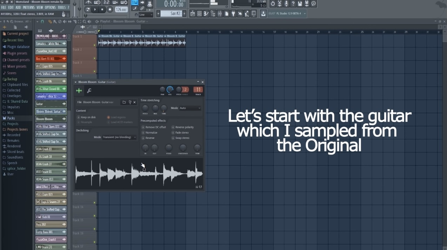The height and width of the screenshot is (250, 447).
Task: Click the TRACK 11 mixer routing number
Action: pyautogui.click(x=198, y=90)
